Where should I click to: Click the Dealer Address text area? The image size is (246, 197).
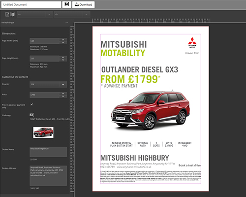(48, 175)
